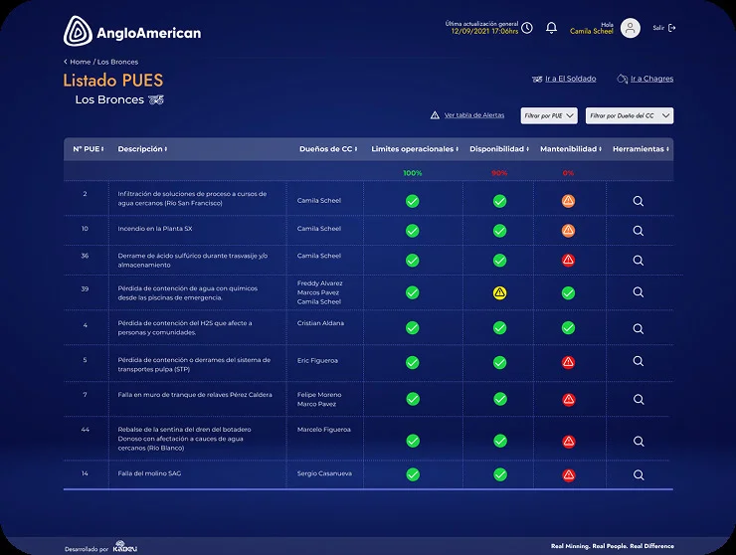Click operational limits check for PUE 44 row
Image resolution: width=736 pixels, height=555 pixels.
pyautogui.click(x=413, y=441)
